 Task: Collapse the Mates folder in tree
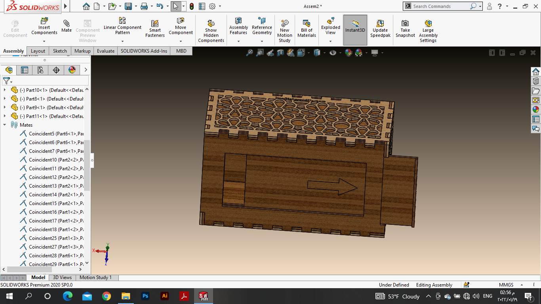[5, 125]
